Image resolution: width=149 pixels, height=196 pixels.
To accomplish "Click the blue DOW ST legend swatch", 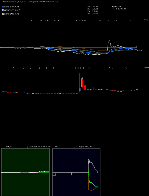I will pos(3,7).
